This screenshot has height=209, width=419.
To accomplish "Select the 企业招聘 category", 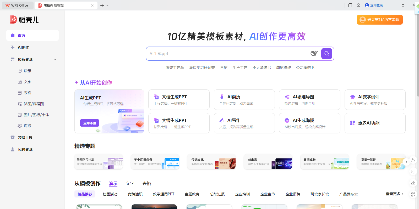I will [x=293, y=194].
